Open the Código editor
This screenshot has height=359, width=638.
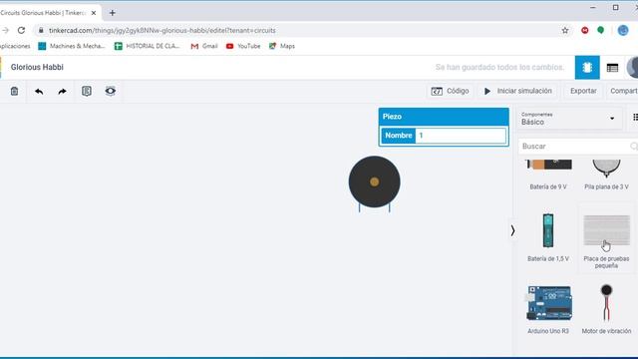pyautogui.click(x=450, y=91)
